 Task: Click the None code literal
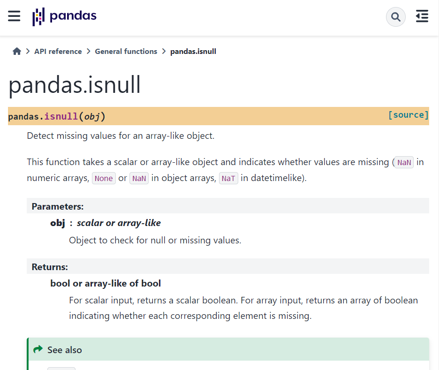point(104,178)
